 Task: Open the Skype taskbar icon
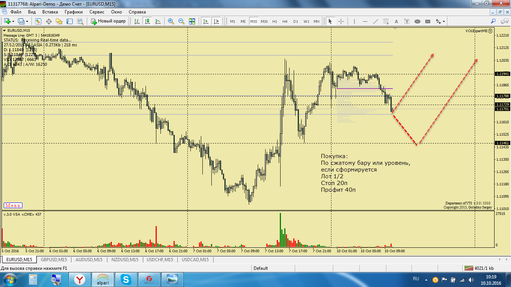click(x=126, y=280)
